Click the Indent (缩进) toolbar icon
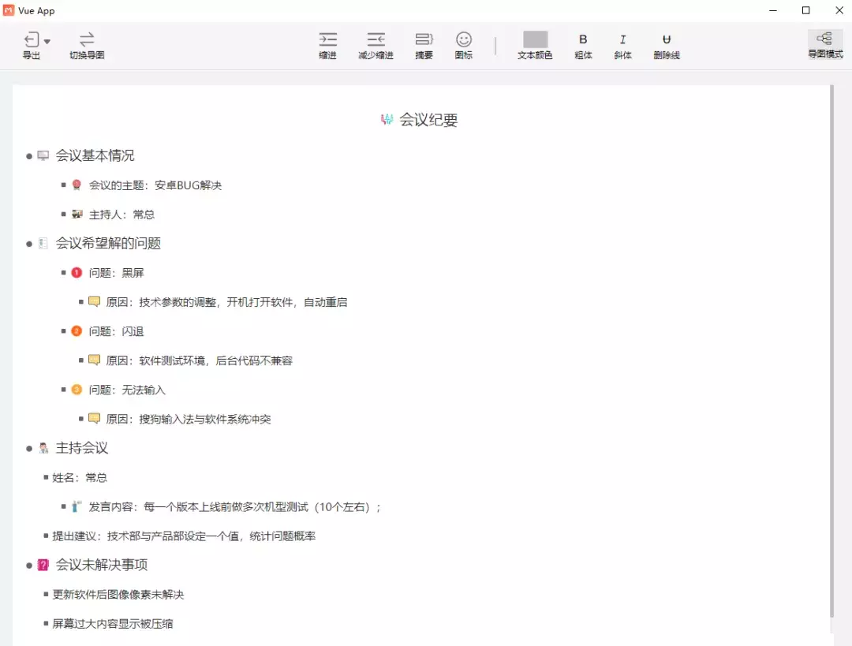This screenshot has height=646, width=852. tap(327, 39)
